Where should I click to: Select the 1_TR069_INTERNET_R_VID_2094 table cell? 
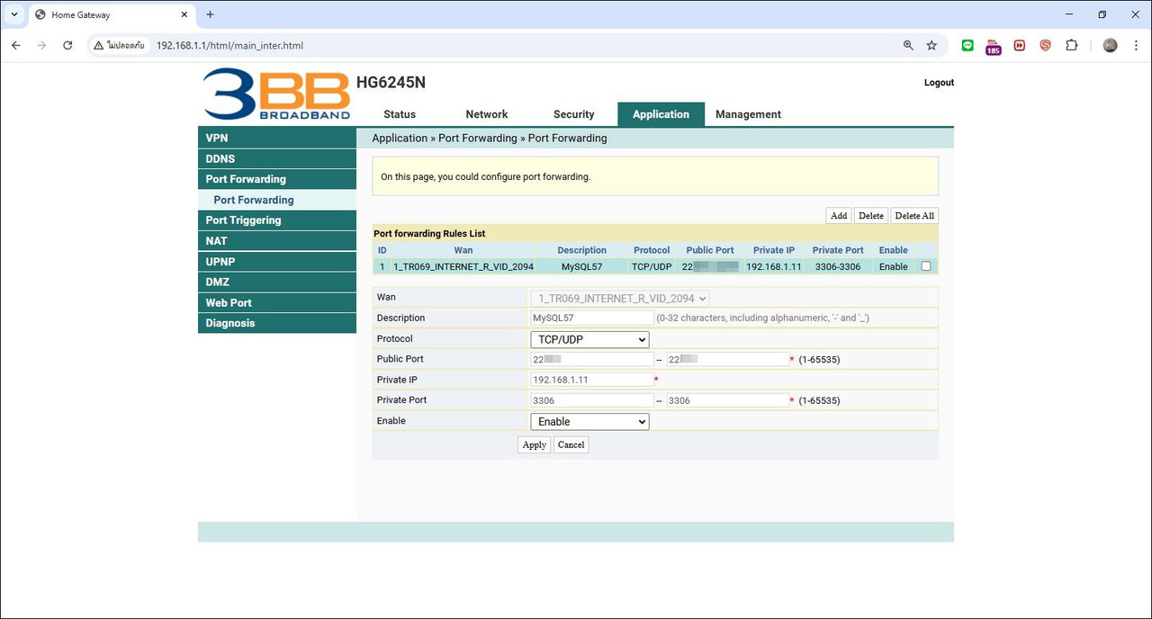(x=463, y=266)
